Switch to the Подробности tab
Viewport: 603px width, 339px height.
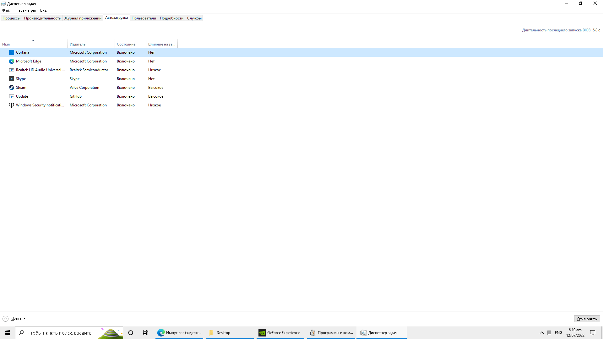pos(171,18)
